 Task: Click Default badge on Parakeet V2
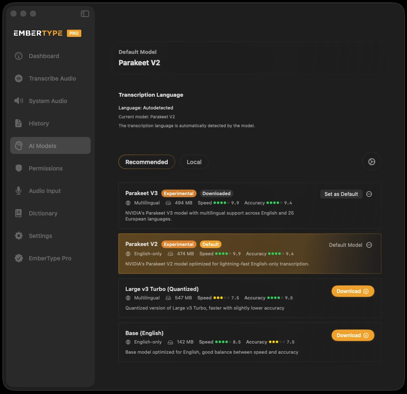pos(210,244)
